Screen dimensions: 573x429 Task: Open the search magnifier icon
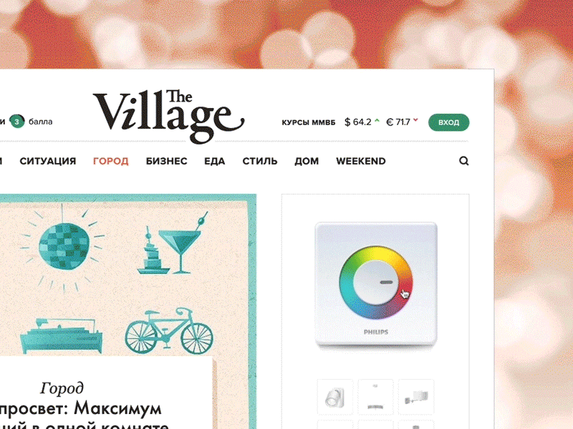click(x=463, y=161)
